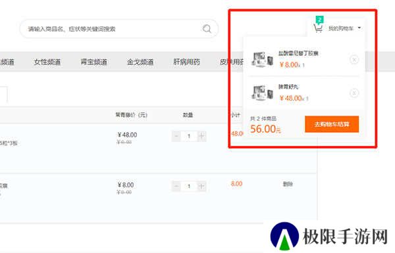
Task: Click the 8.00 subtotal in second row
Action: [236, 184]
